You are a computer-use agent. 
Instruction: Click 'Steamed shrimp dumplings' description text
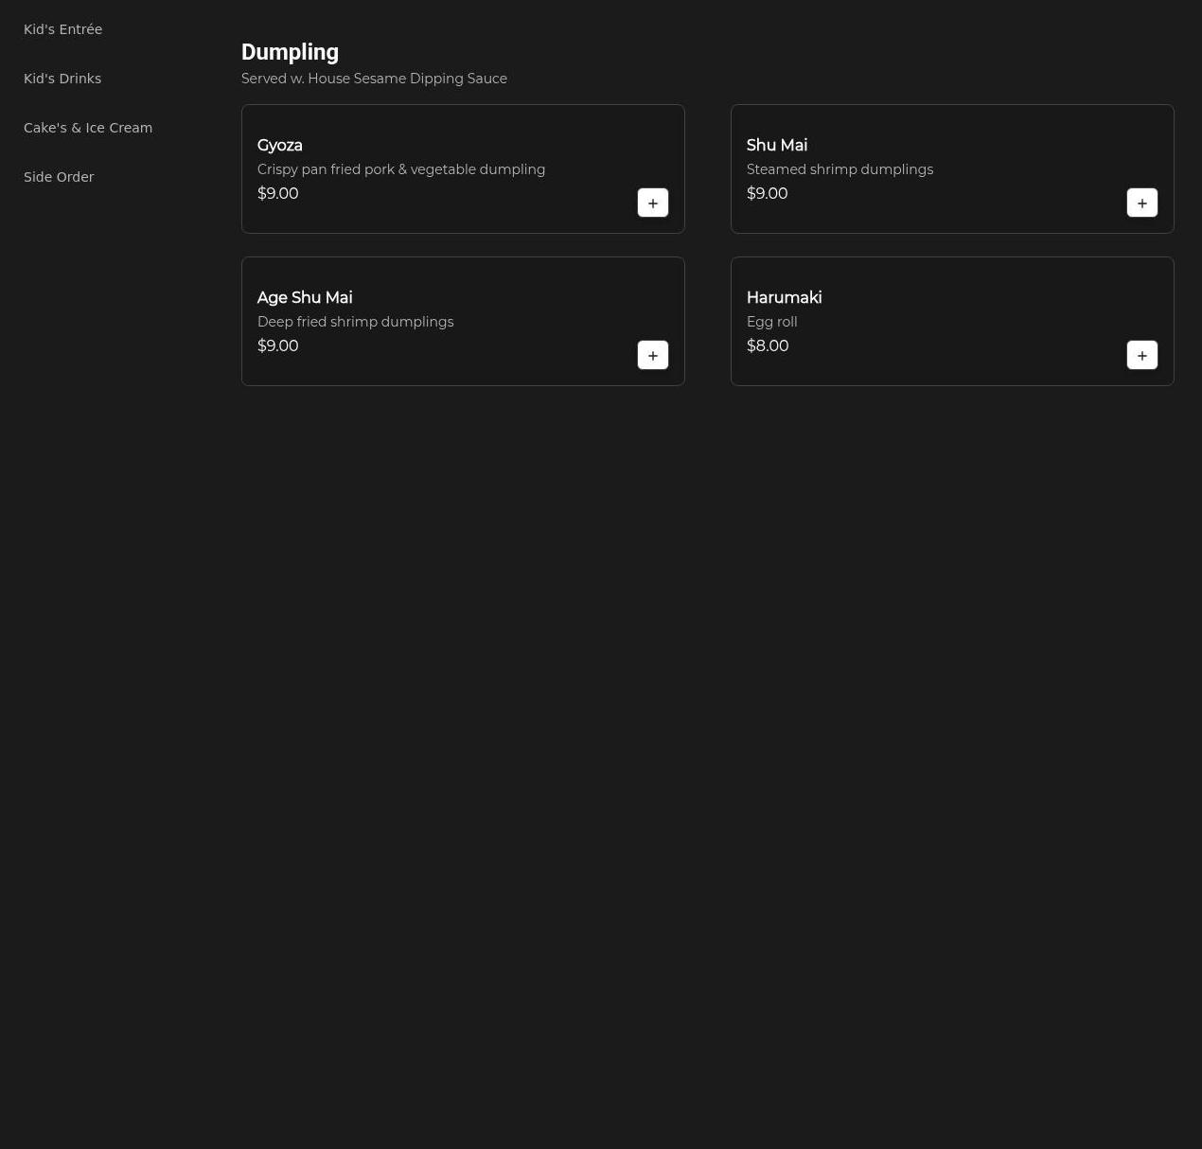pos(840,169)
